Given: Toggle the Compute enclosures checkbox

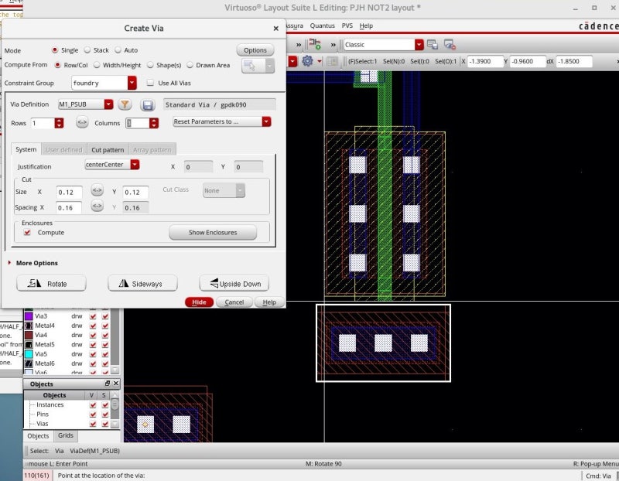Looking at the screenshot, I should coord(27,232).
